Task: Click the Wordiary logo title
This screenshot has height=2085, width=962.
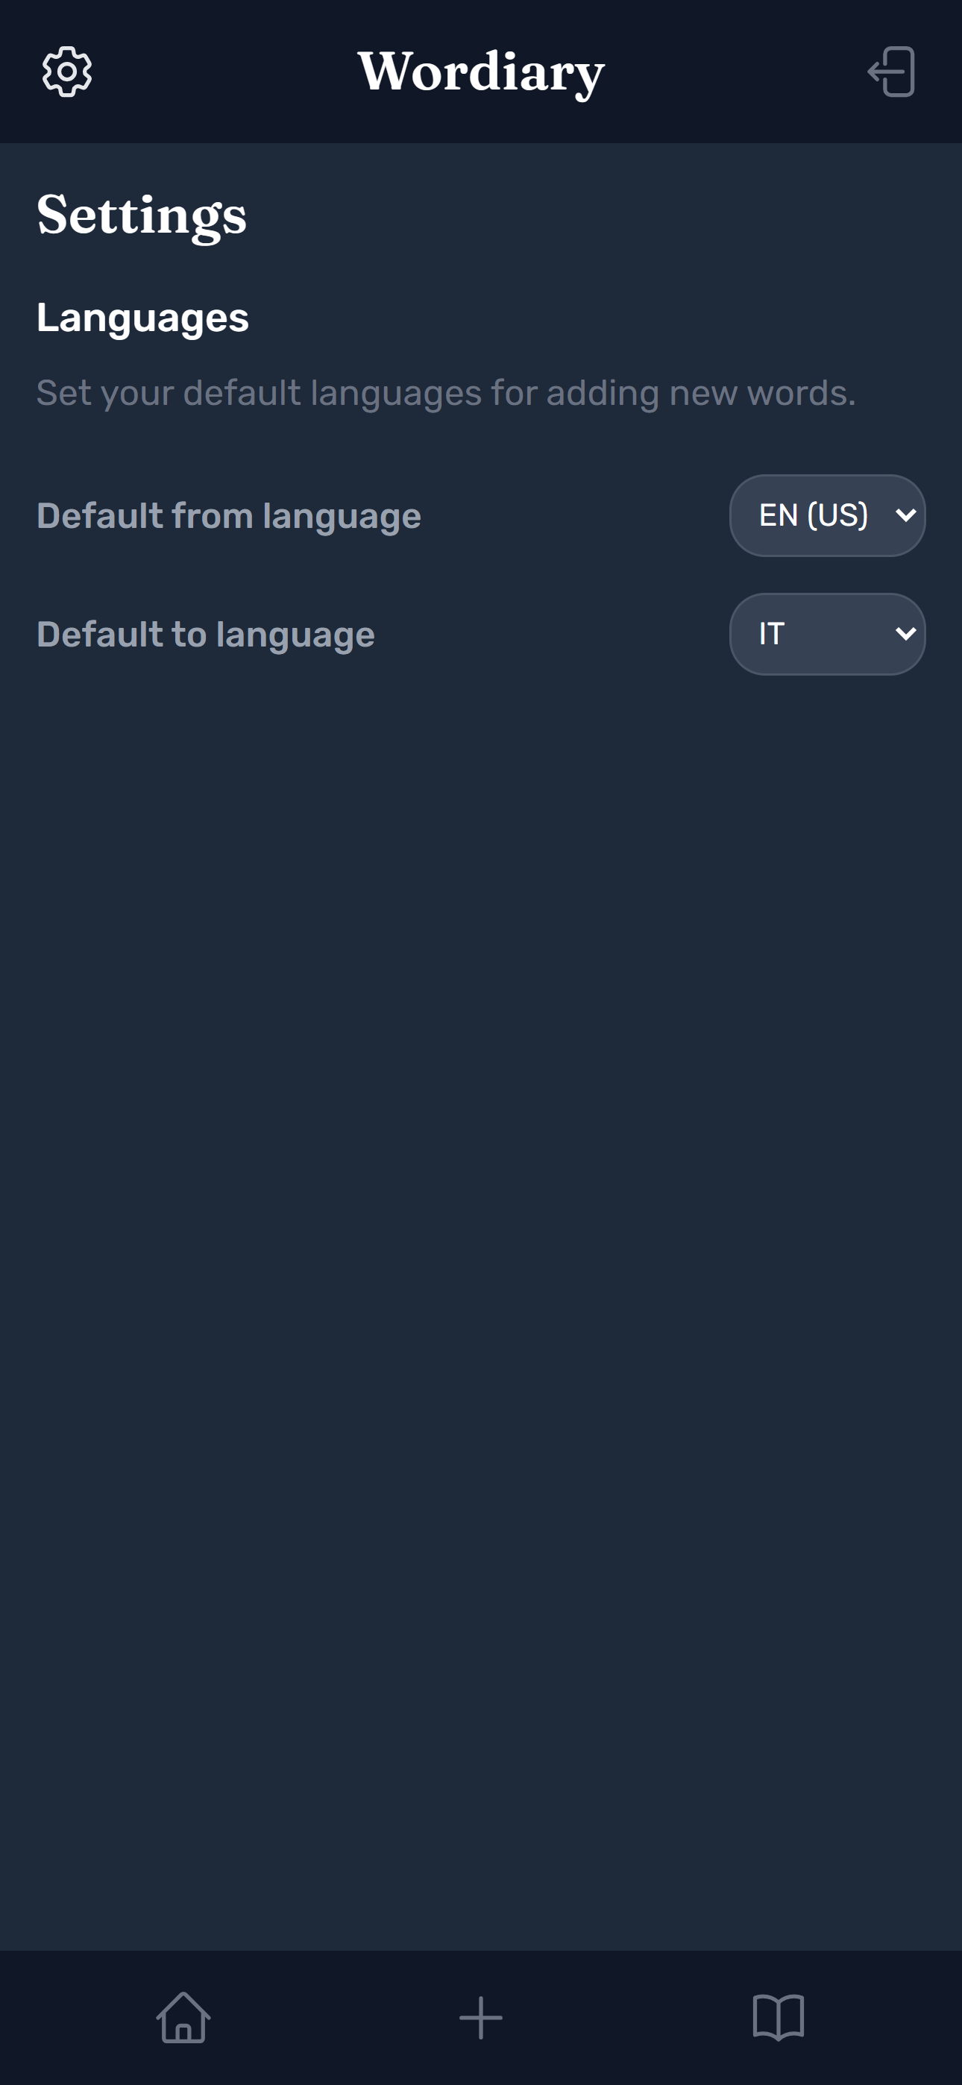Action: tap(481, 72)
